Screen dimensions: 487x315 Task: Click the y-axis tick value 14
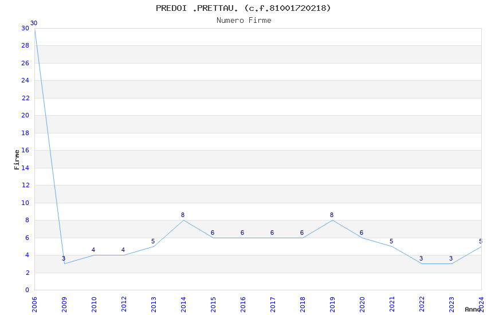coord(25,168)
